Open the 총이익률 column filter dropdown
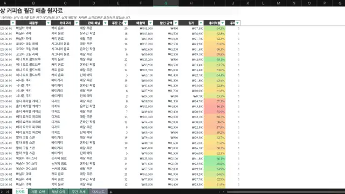Image resolution: width=345 pixels, height=194 pixels. coord(223,23)
